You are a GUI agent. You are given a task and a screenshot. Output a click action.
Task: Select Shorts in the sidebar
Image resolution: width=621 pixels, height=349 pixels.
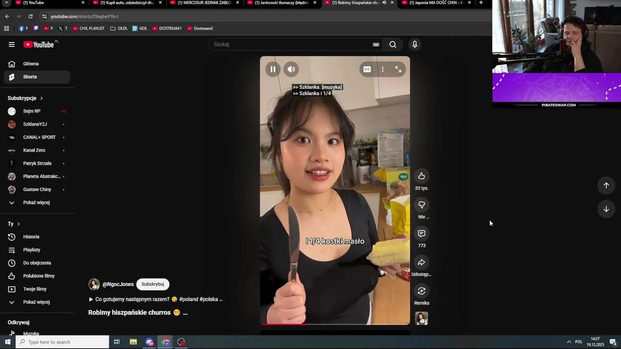(x=37, y=77)
